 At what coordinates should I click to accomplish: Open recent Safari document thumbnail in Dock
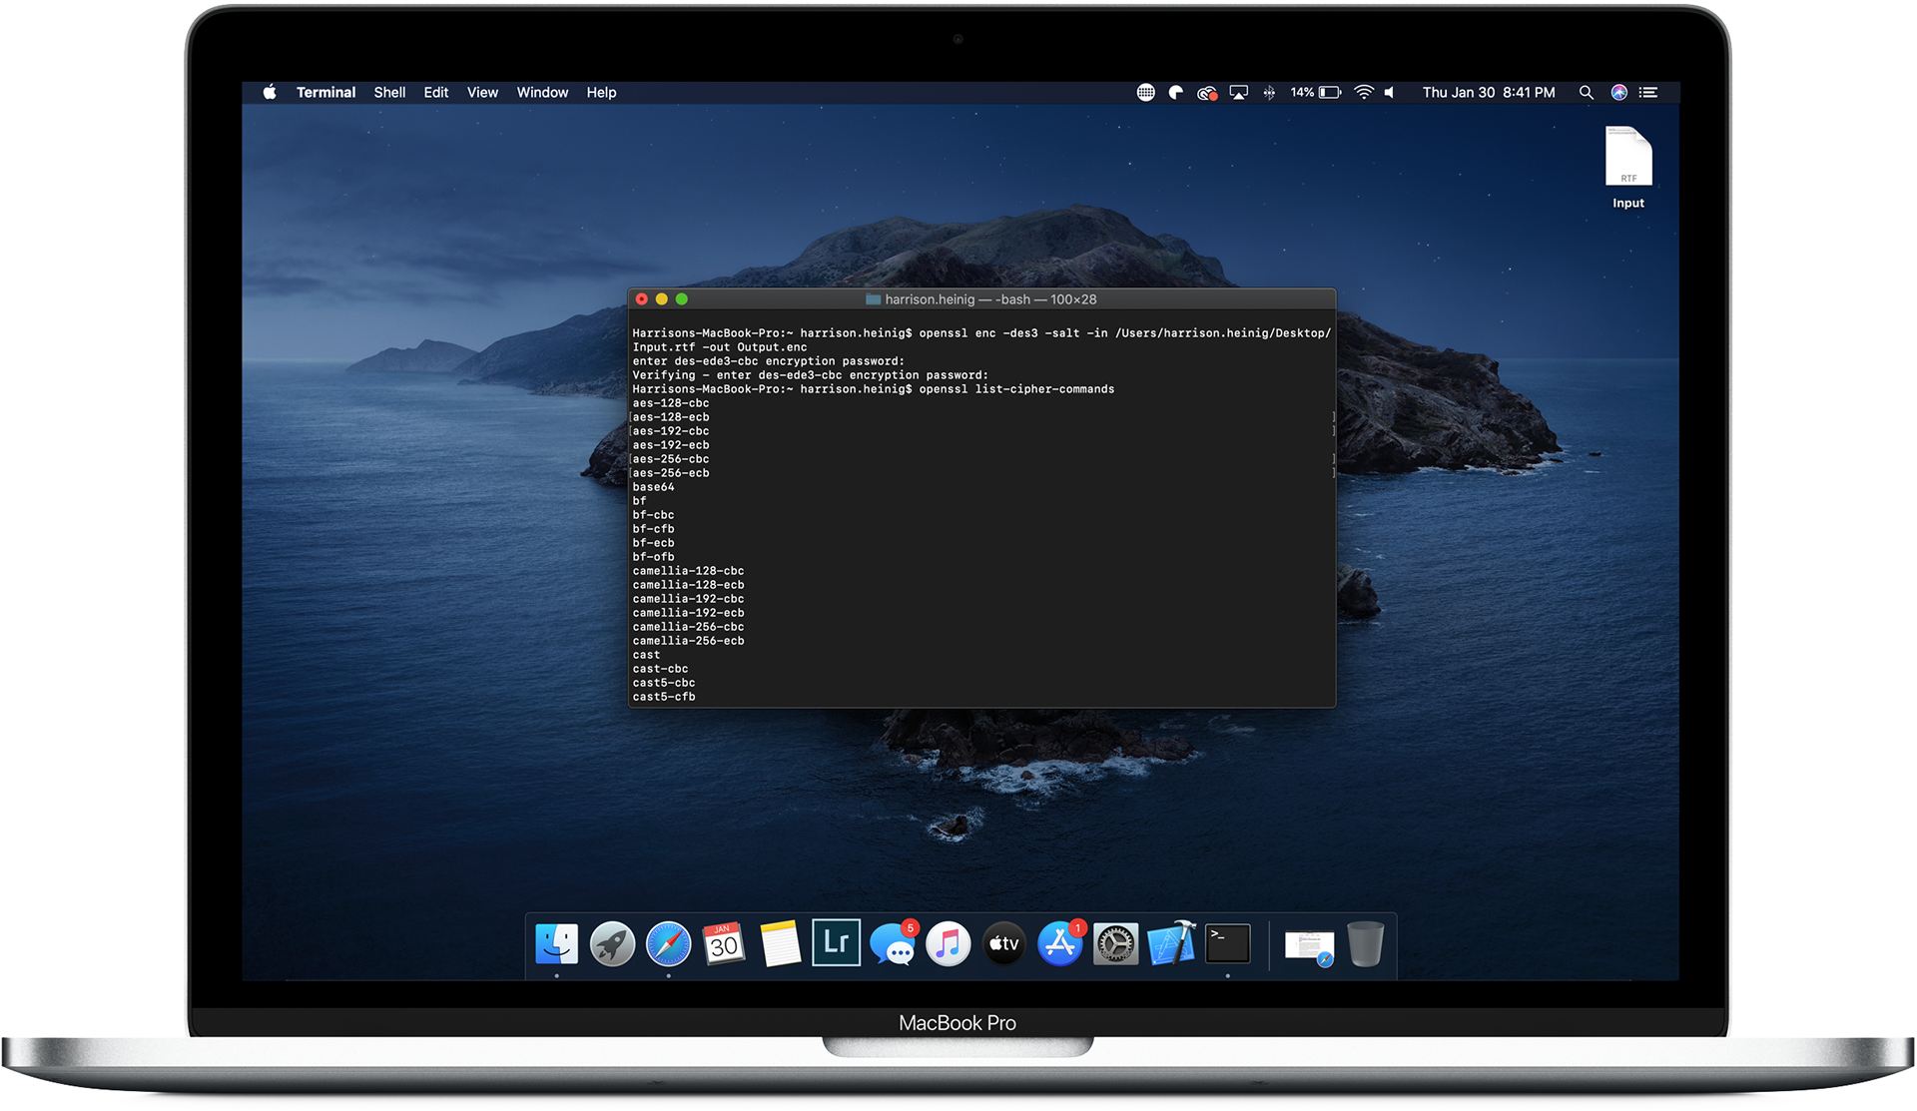click(1309, 945)
